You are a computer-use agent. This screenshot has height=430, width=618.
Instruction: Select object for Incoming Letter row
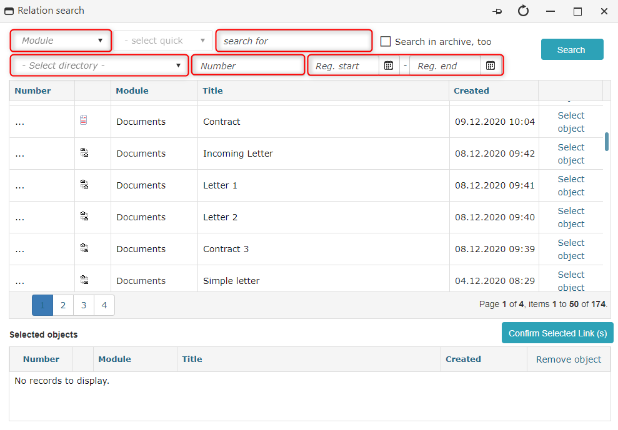[x=571, y=154]
